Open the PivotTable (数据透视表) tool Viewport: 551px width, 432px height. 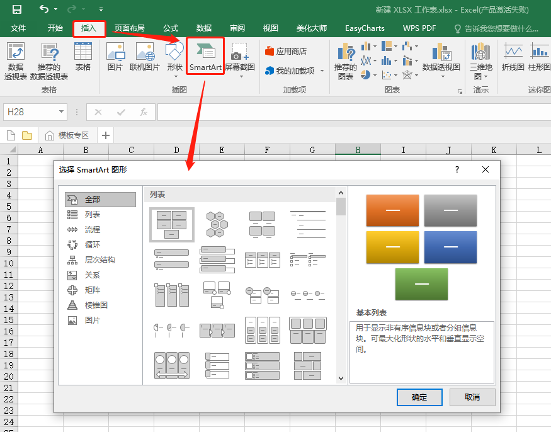click(x=16, y=61)
